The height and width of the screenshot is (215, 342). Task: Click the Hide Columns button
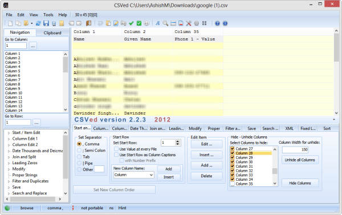pyautogui.click(x=300, y=183)
